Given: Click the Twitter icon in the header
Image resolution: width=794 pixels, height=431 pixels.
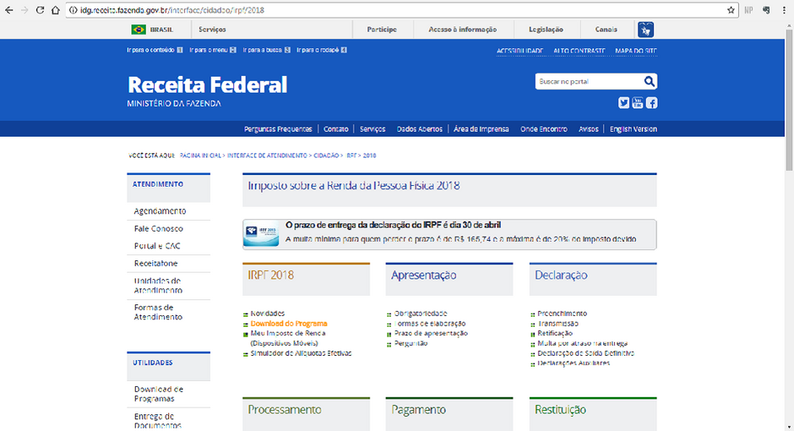Looking at the screenshot, I should 624,103.
